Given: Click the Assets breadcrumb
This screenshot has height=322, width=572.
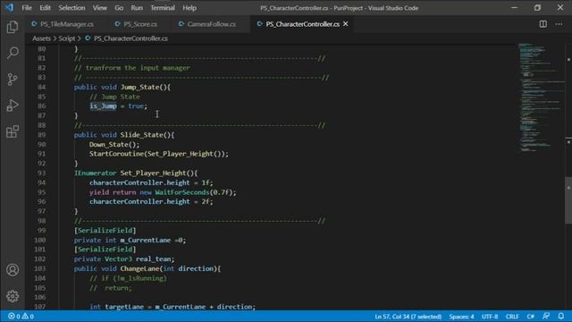Looking at the screenshot, I should pyautogui.click(x=42, y=38).
